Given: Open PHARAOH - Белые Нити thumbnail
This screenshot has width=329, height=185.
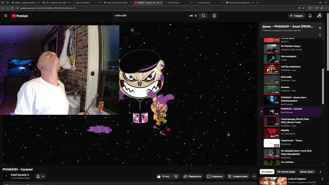Looking at the screenshot, I should pyautogui.click(x=272, y=100).
